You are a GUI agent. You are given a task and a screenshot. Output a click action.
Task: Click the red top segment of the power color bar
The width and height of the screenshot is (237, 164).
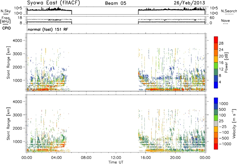(x=216, y=40)
